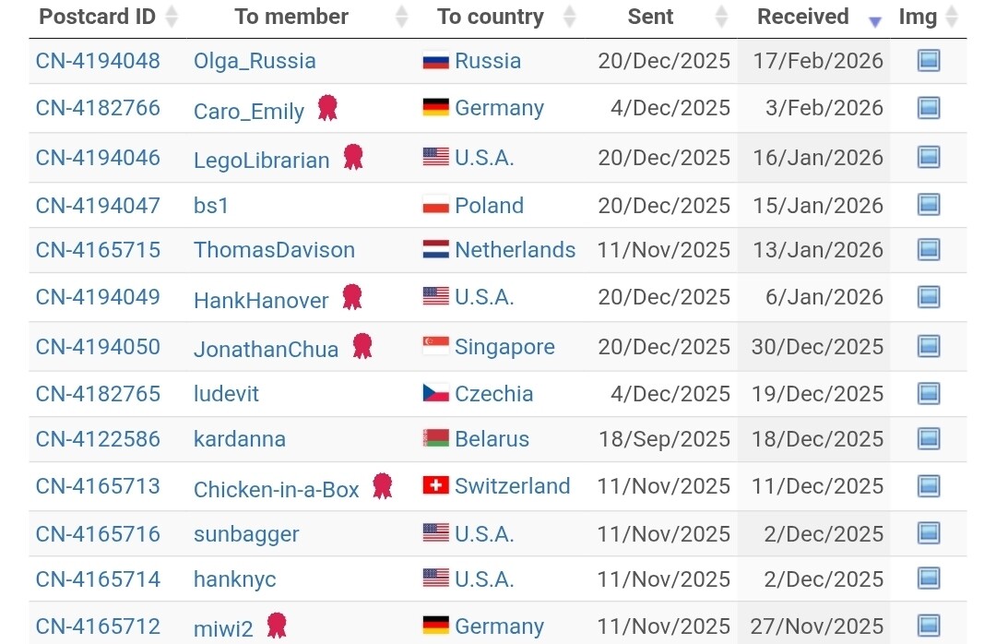Open member profile hanknyc
The image size is (996, 644).
234,579
